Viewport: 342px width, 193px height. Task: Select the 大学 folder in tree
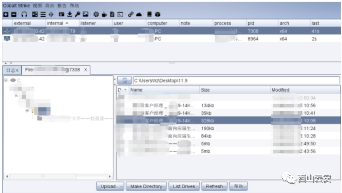pyautogui.click(x=74, y=118)
